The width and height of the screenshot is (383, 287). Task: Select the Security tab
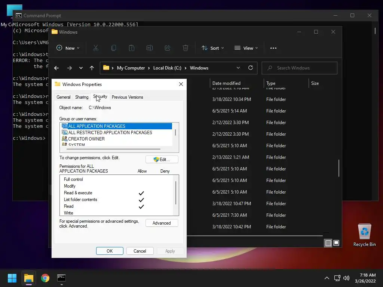[100, 97]
